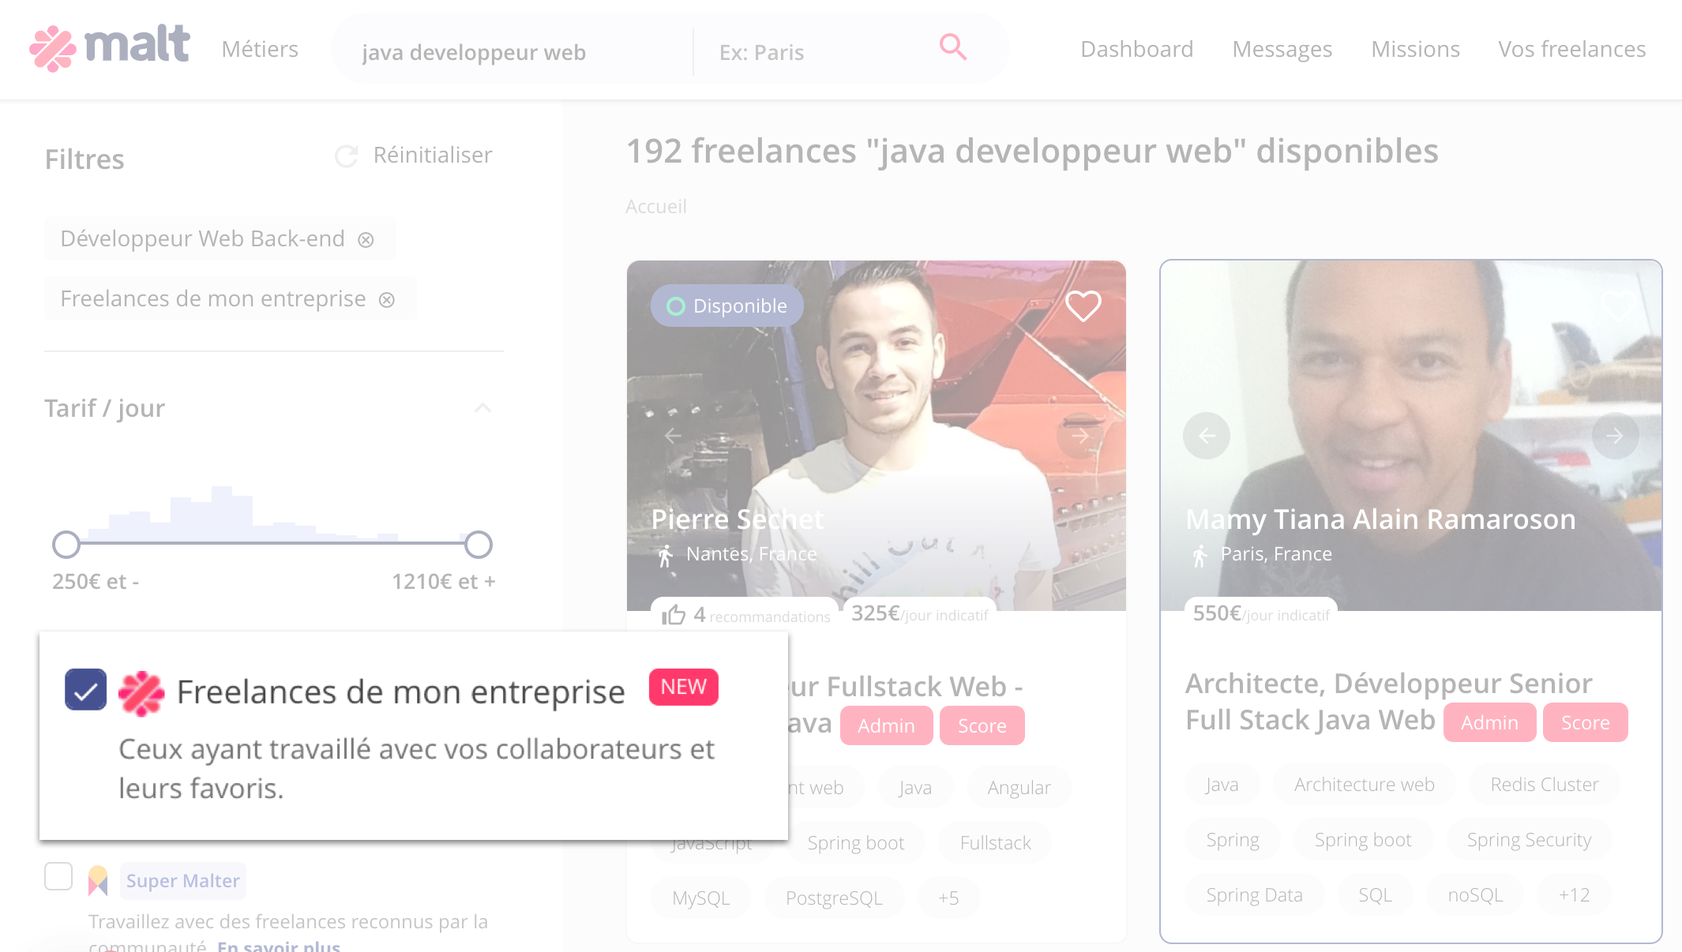Click the PostgreSQL skill tag
Image resolution: width=1682 pixels, height=952 pixels.
coord(834,898)
